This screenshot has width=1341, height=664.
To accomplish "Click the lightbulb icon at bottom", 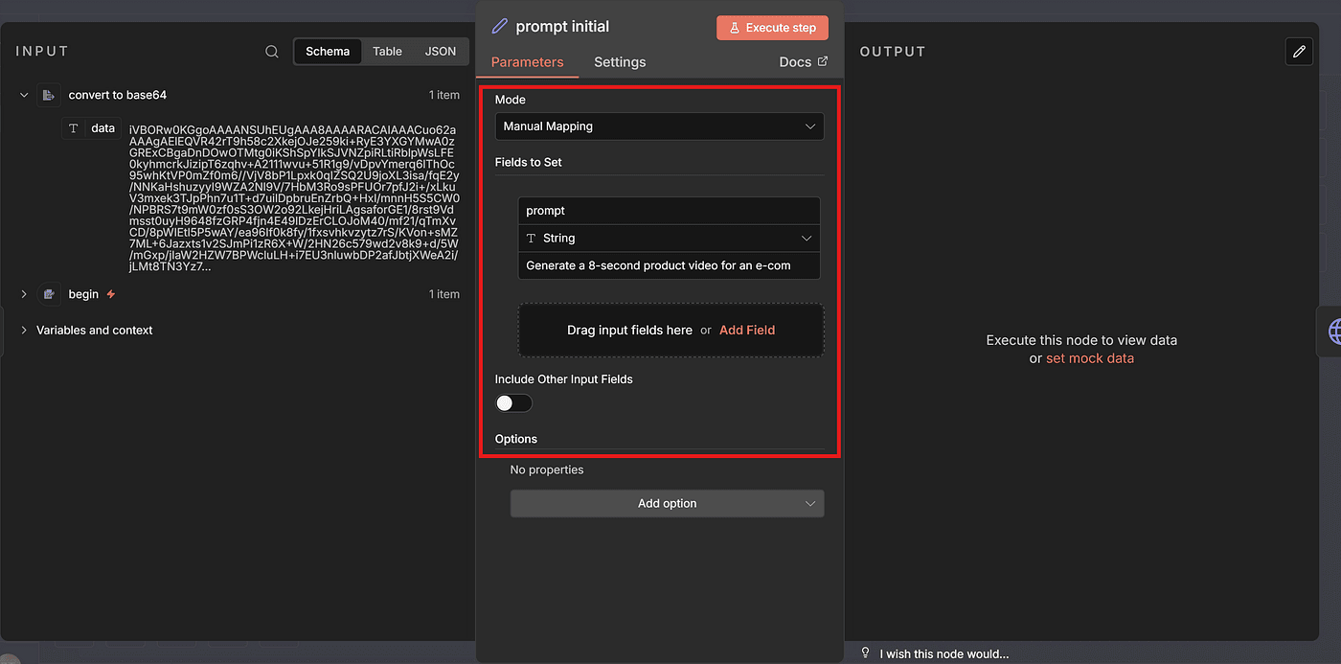I will tap(866, 653).
